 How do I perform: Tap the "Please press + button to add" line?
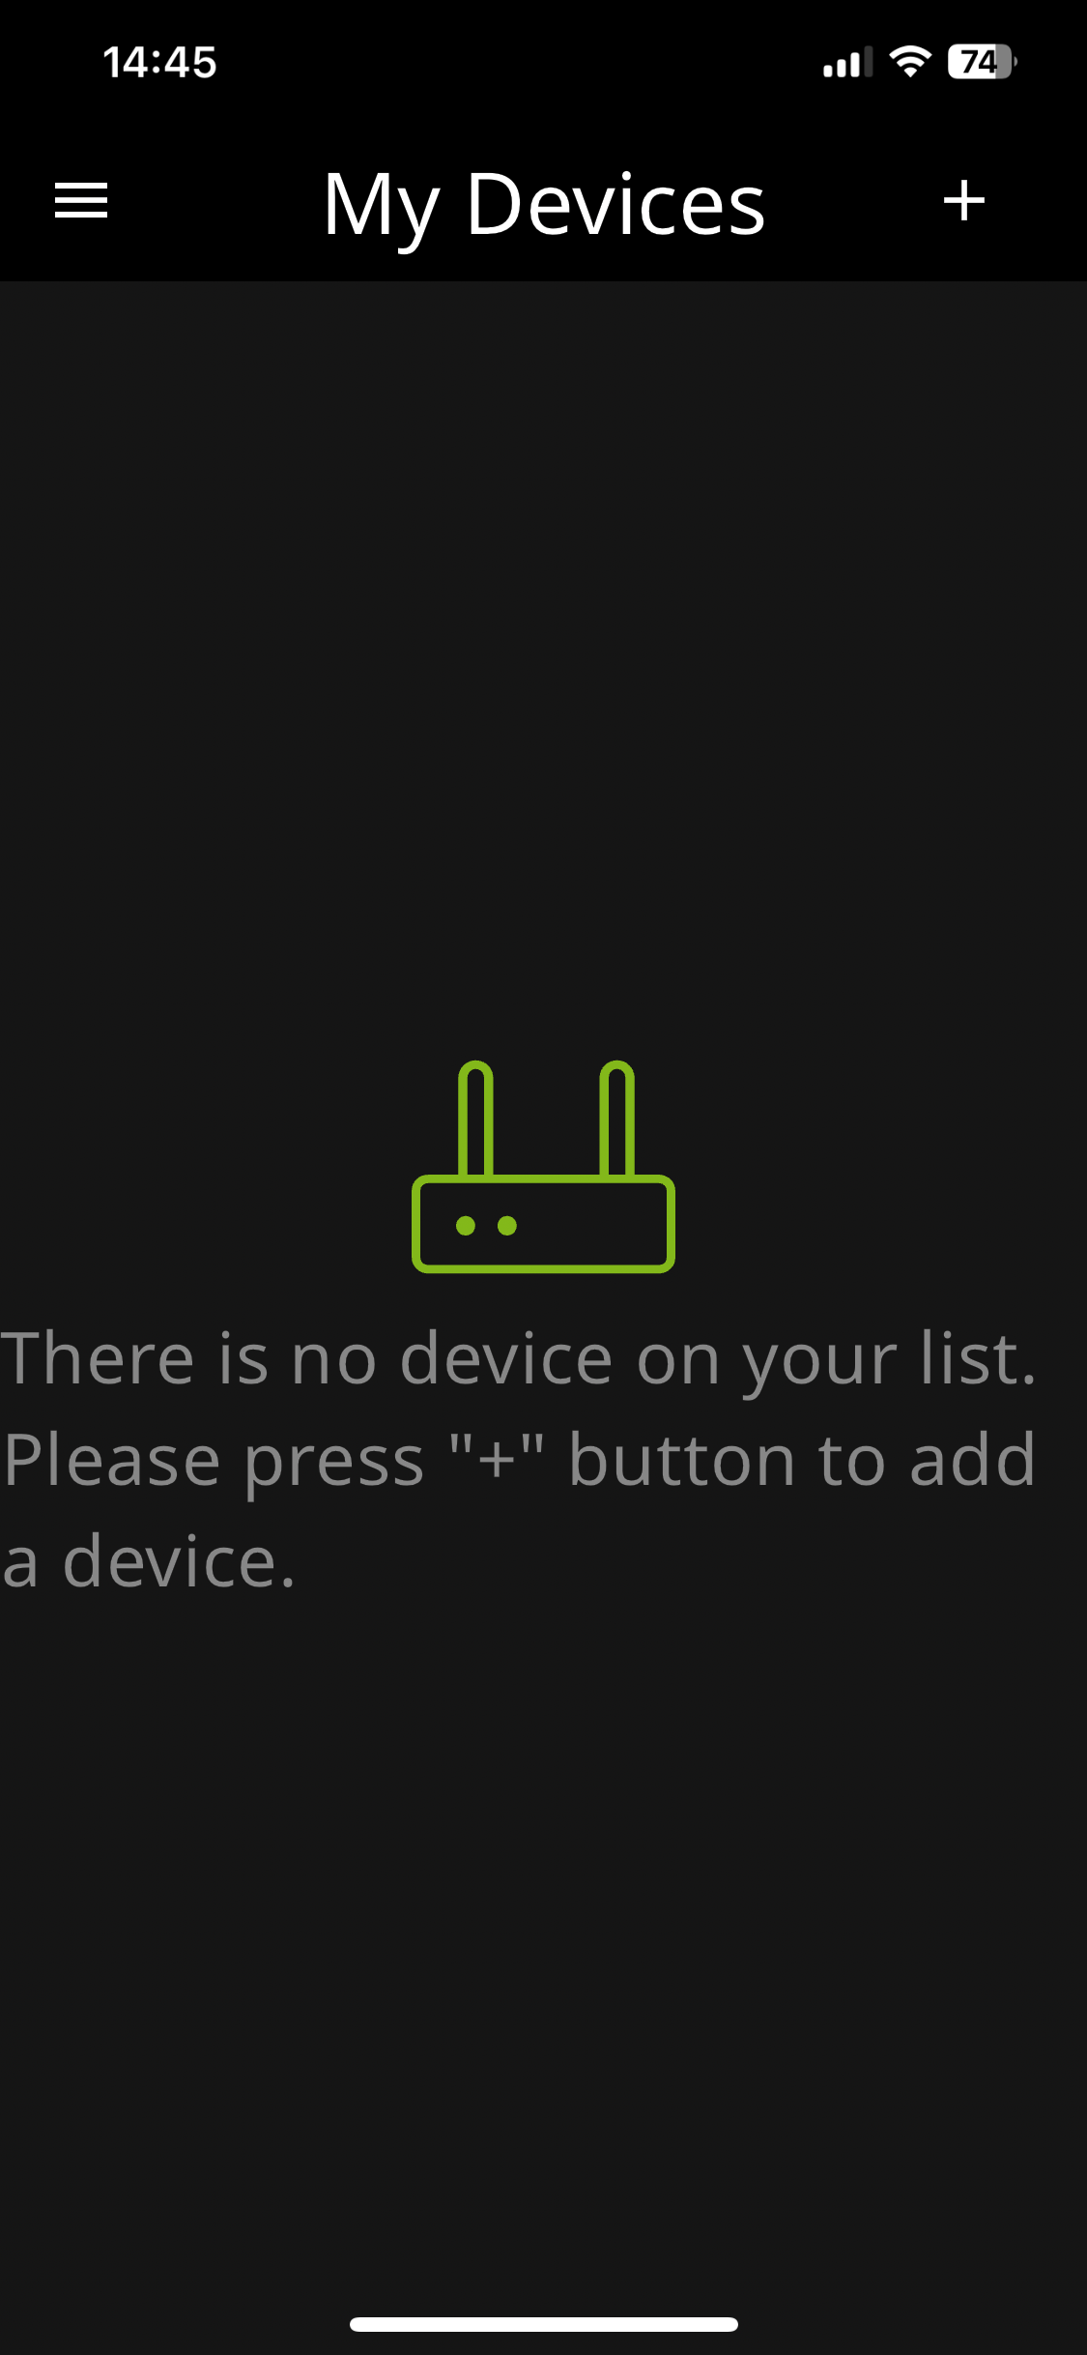[x=519, y=1461]
